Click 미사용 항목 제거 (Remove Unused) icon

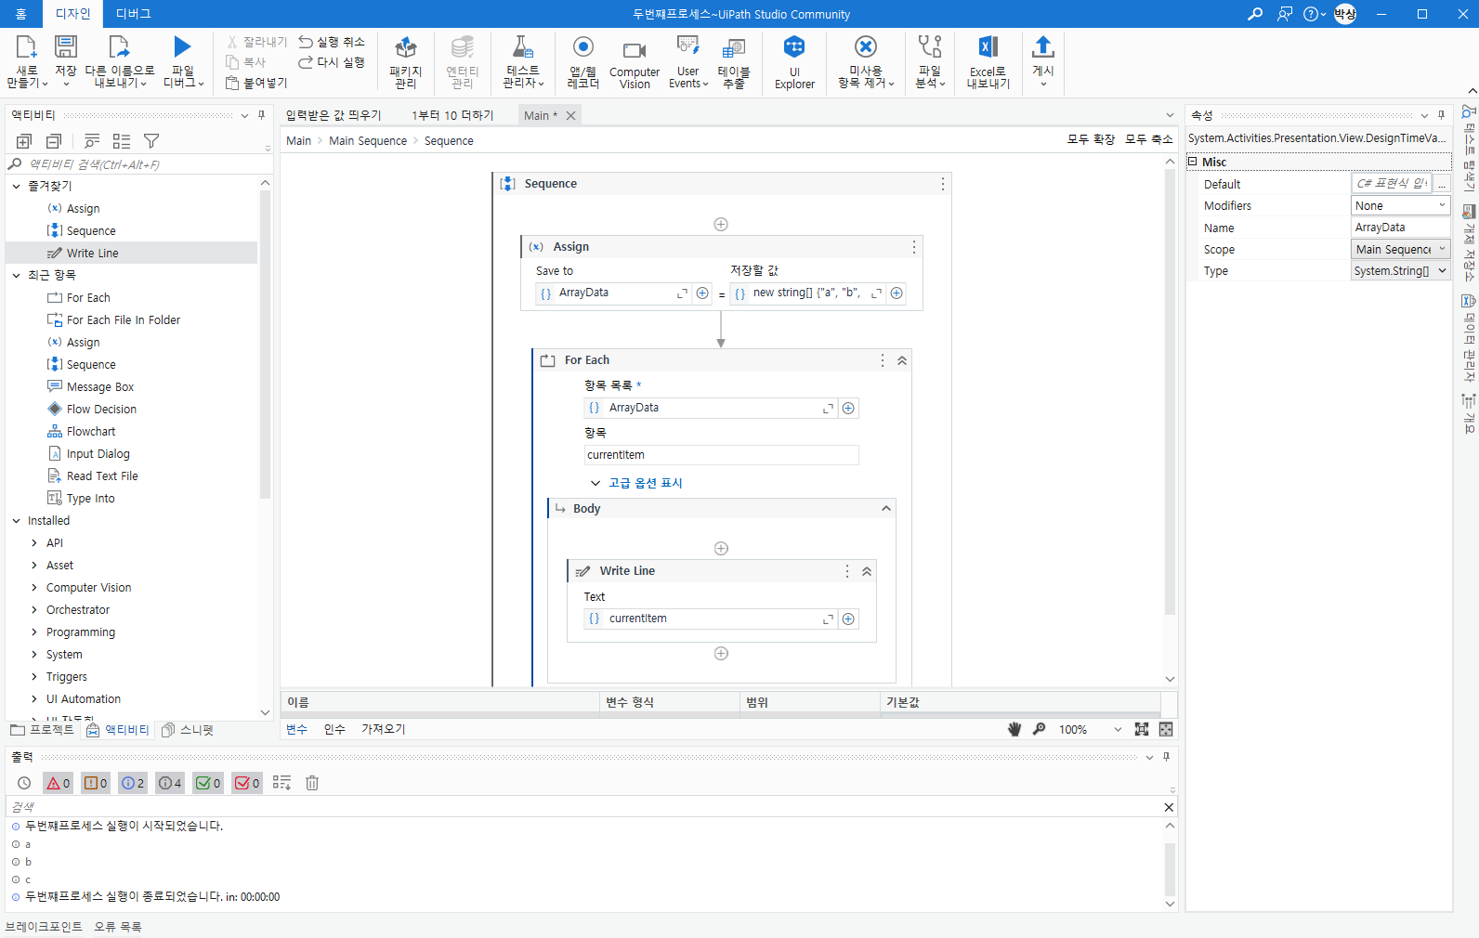tap(866, 46)
